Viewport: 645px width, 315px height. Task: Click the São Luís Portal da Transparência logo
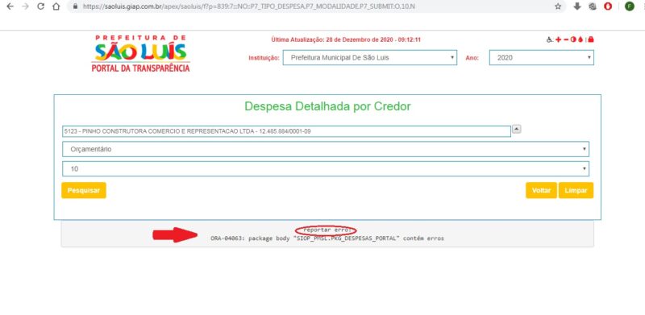140,54
